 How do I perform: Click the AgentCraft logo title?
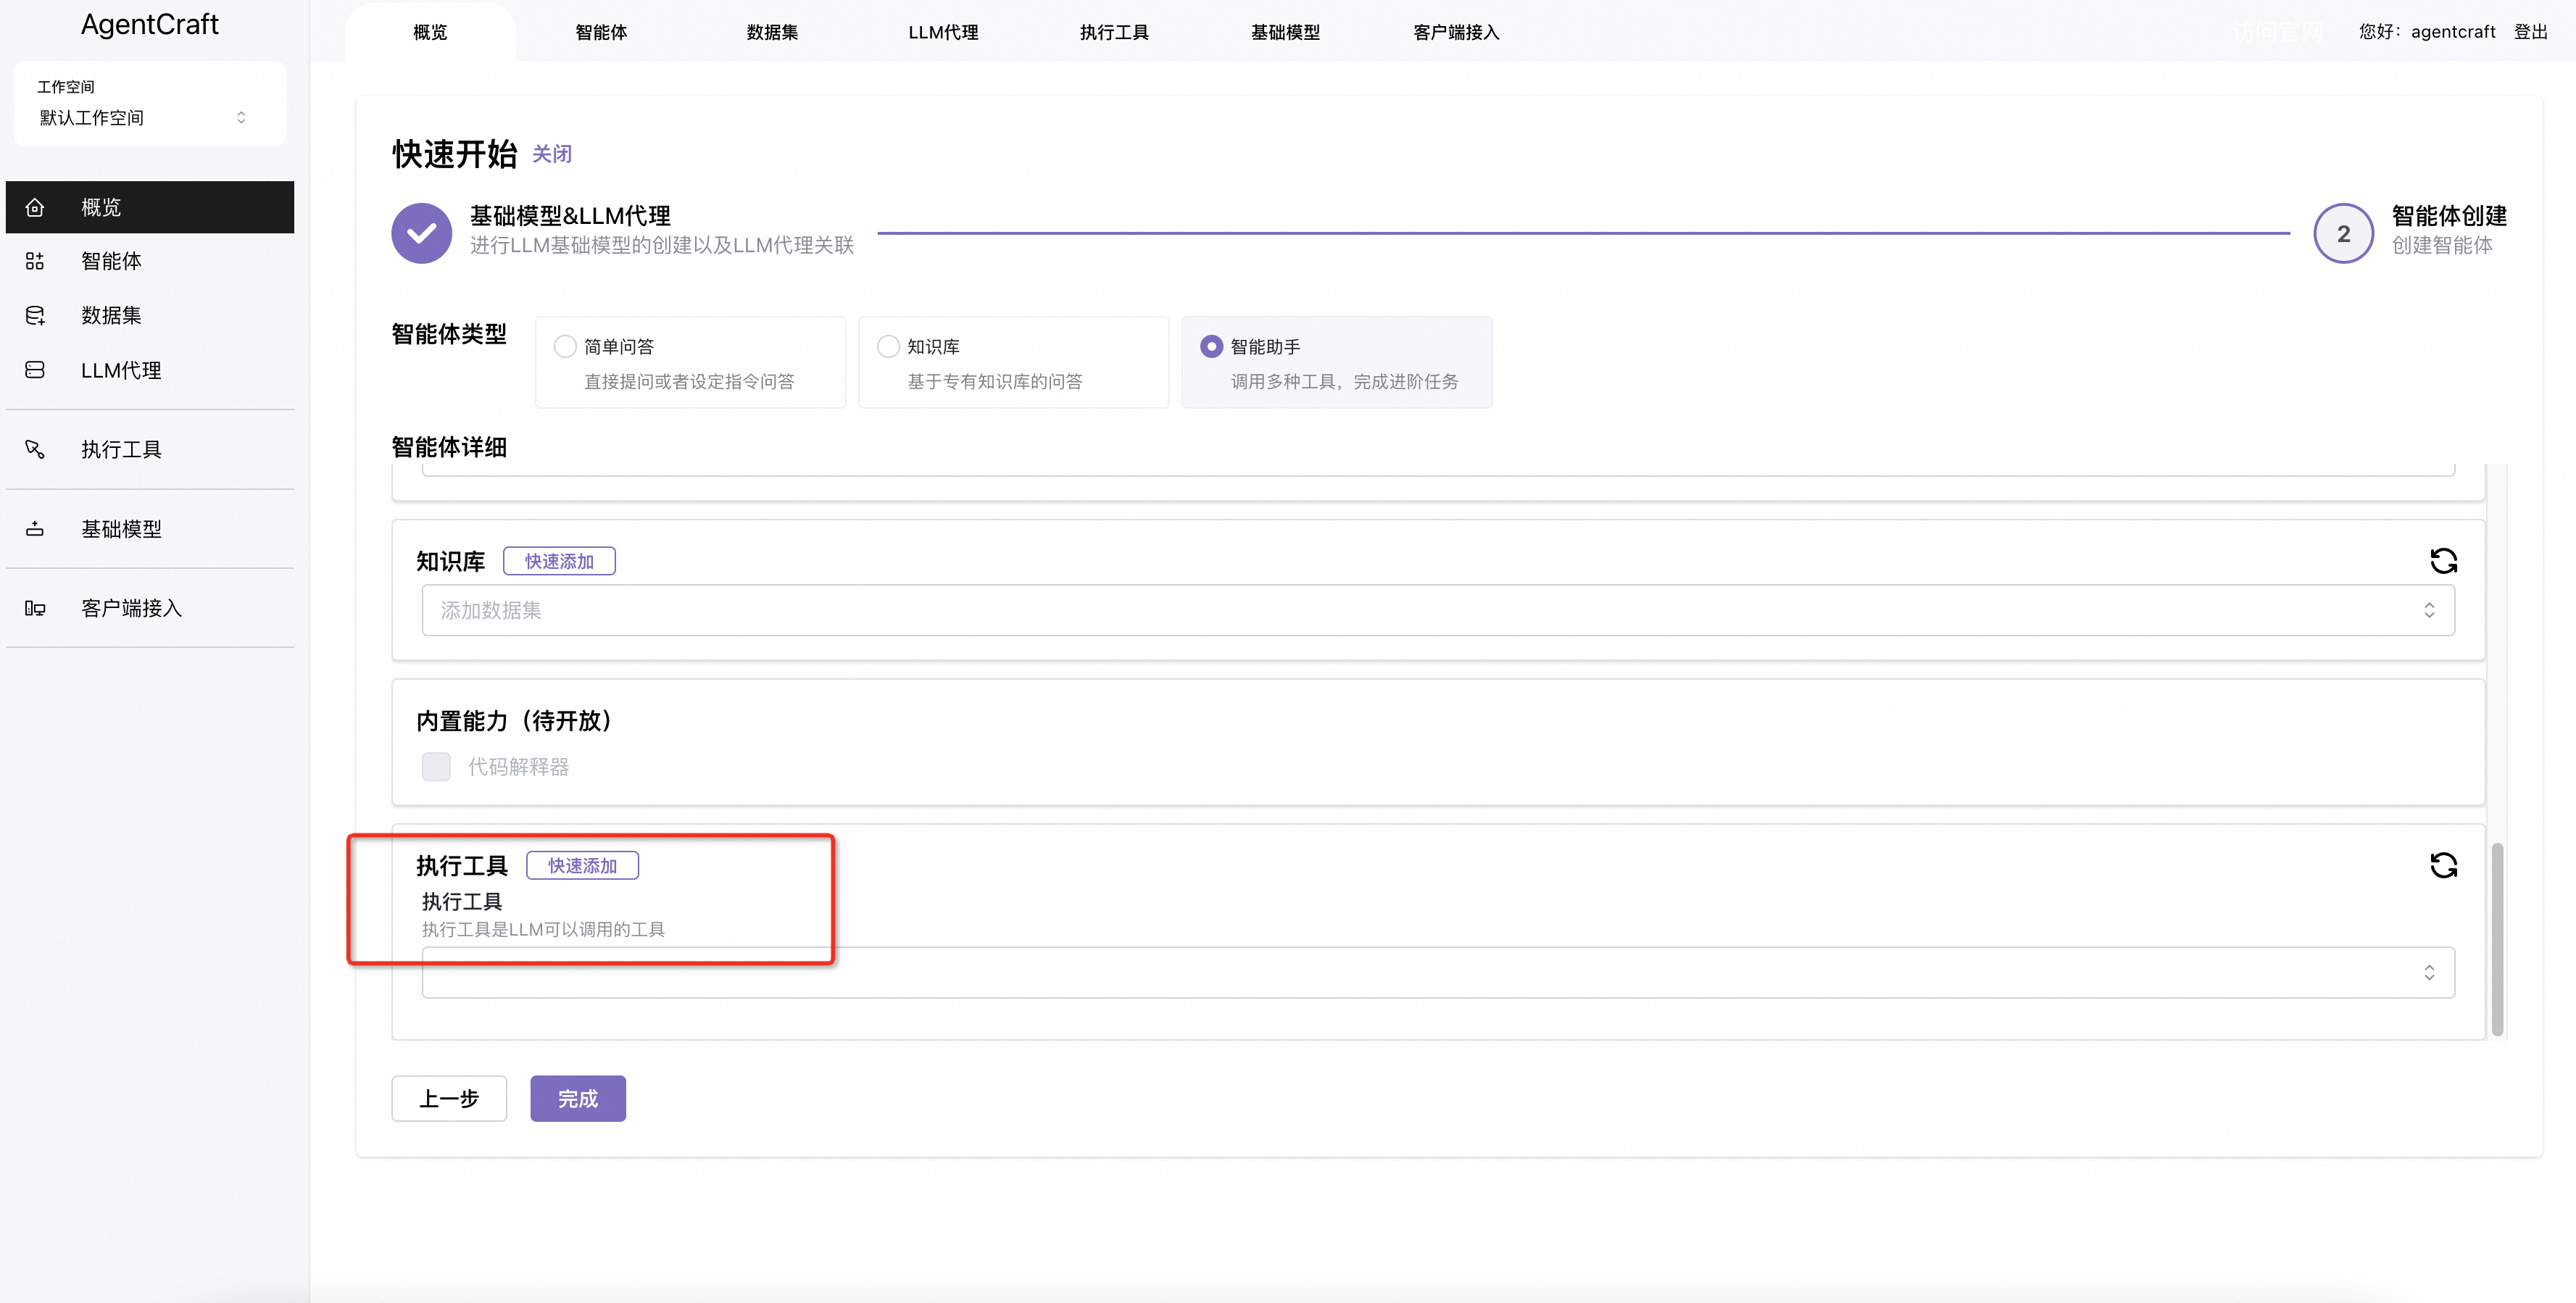pyautogui.click(x=150, y=24)
